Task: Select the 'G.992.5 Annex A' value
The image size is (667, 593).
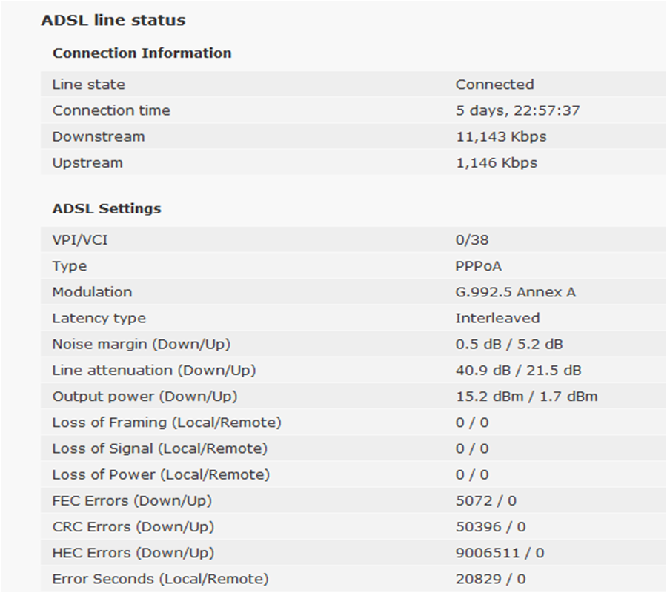Action: pos(516,292)
